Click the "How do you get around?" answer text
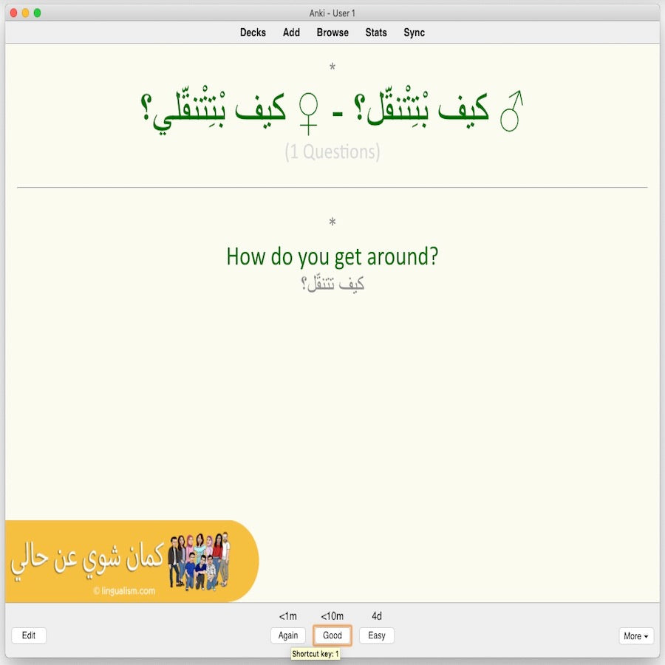 332,256
